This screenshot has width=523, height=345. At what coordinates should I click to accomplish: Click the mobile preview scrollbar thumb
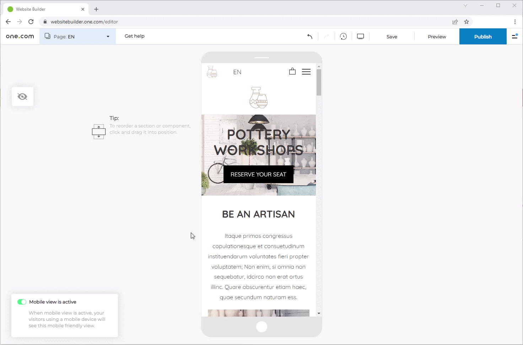click(x=319, y=82)
